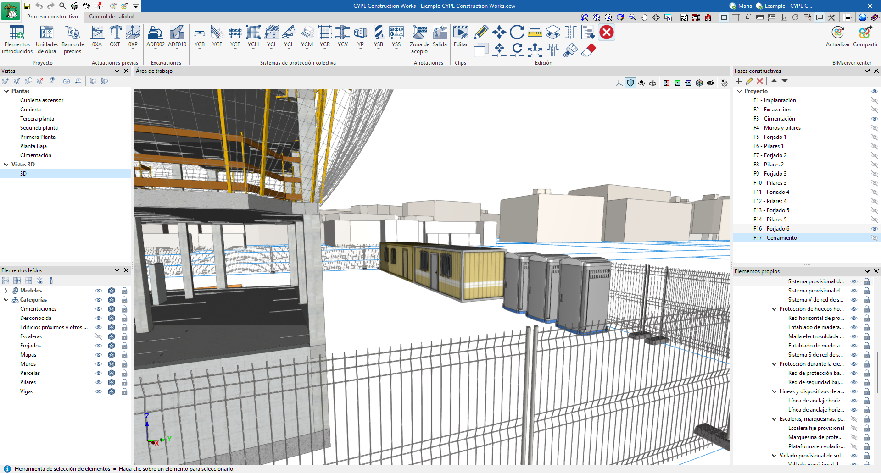Image resolution: width=881 pixels, height=473 pixels.
Task: Select the Planta Baja view
Action: click(33, 146)
